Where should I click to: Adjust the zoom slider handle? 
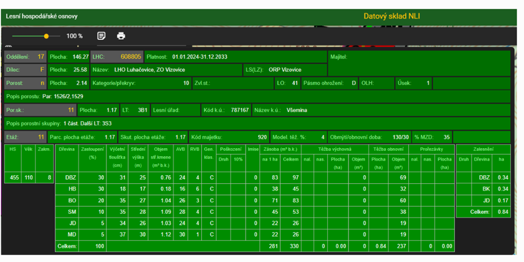pos(46,36)
